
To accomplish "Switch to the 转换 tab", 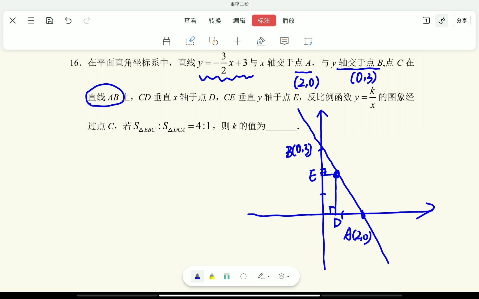I will point(215,20).
